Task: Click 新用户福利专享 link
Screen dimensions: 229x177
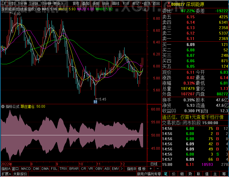Action: 149,174
